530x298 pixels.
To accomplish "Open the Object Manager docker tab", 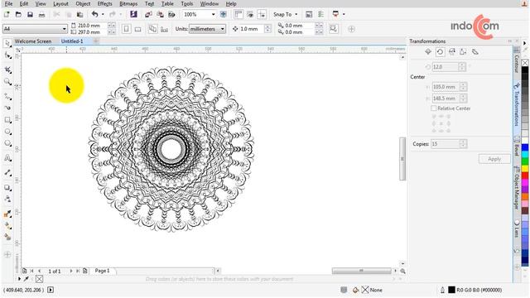I will pos(517,187).
